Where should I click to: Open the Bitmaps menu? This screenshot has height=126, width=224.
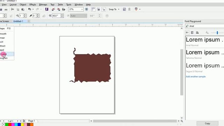(x=43, y=5)
